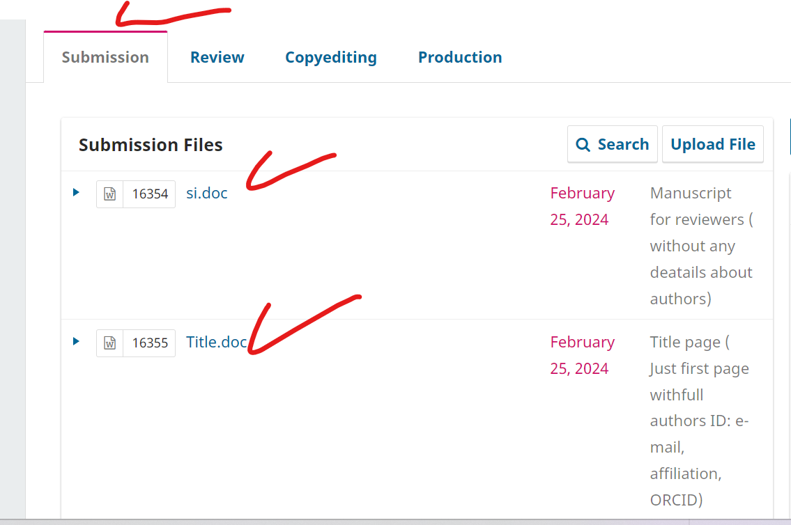
Task: Click the magnifying glass icon in Search
Action: tap(583, 145)
